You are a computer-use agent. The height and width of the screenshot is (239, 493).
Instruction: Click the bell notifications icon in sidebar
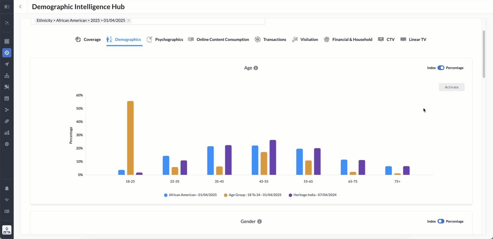click(x=7, y=189)
